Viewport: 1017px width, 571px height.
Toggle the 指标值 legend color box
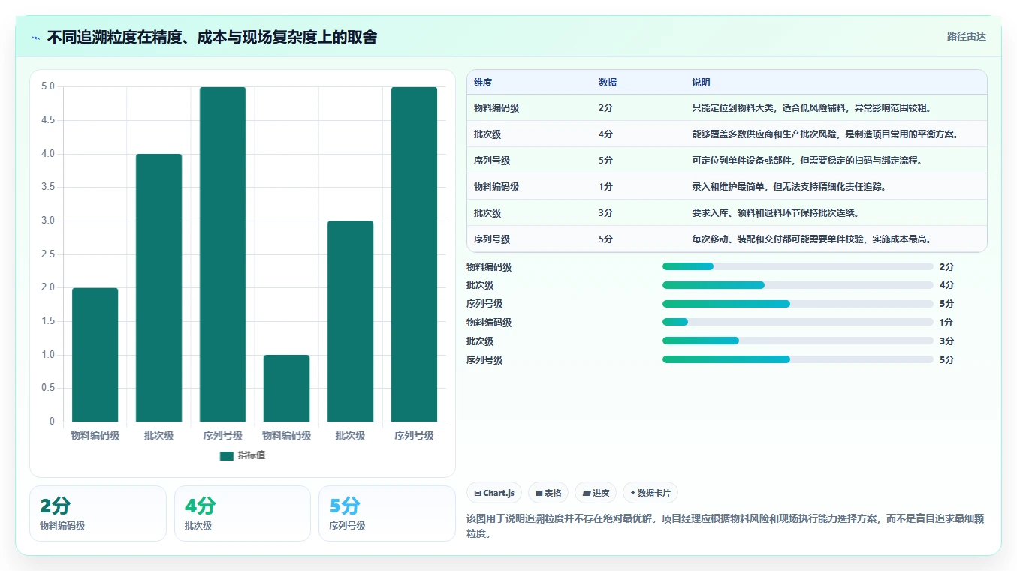pyautogui.click(x=227, y=456)
